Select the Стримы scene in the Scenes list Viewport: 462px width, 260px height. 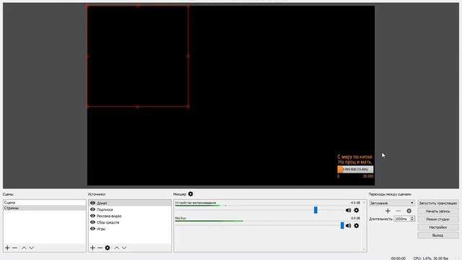pyautogui.click(x=45, y=208)
